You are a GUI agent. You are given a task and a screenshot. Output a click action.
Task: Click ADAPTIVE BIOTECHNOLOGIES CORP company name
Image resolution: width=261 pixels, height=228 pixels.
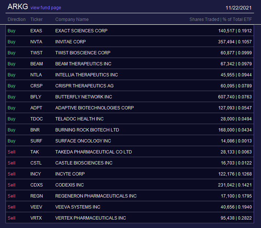pyautogui.click(x=95, y=108)
